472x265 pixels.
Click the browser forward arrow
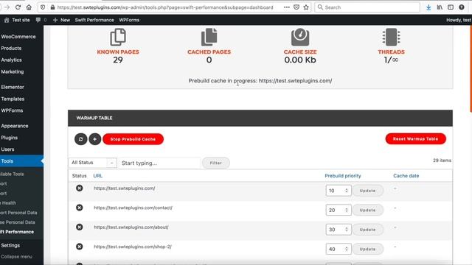click(x=7, y=7)
